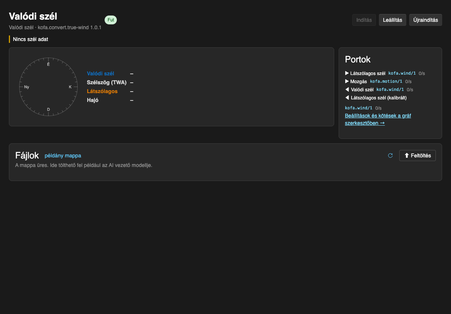Click the input arrow beside Látszólagos szél port
Image resolution: width=451 pixels, height=314 pixels.
pyautogui.click(x=347, y=73)
